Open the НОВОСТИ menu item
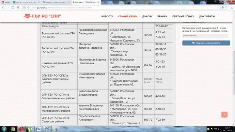Image resolution: width=235 pixels, height=132 pixels. pos(107,16)
